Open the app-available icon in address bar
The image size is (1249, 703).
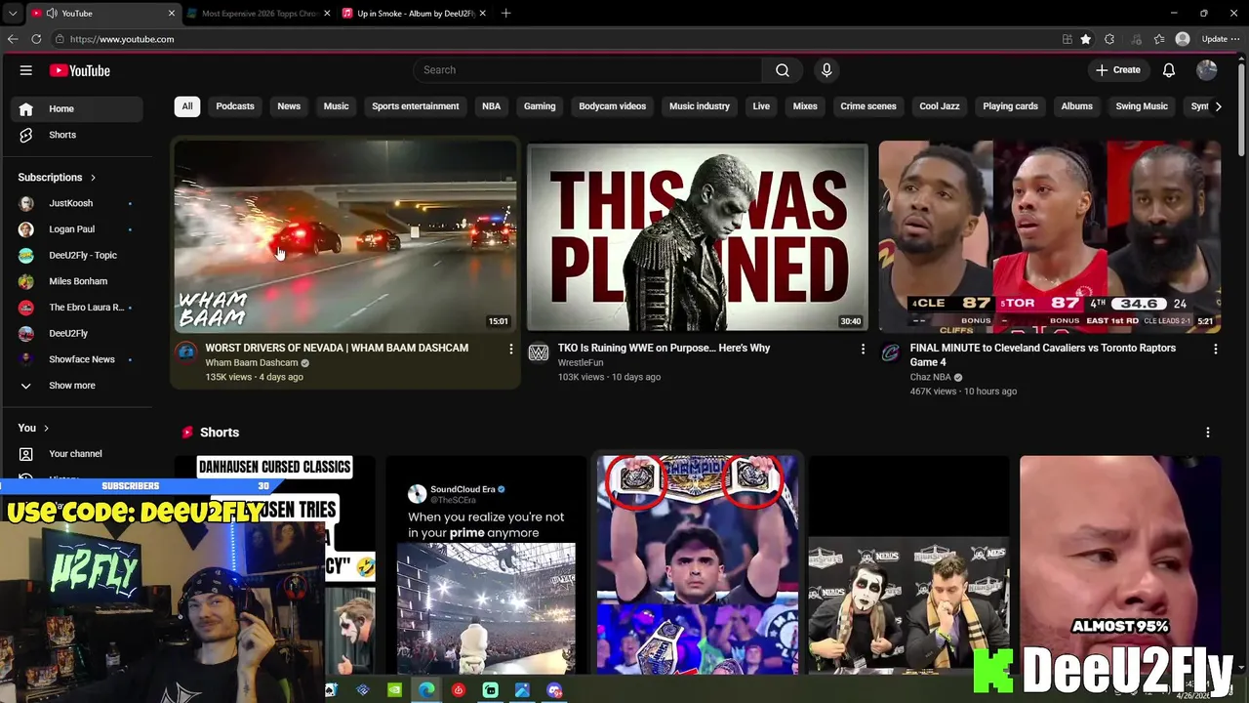pos(1068,39)
